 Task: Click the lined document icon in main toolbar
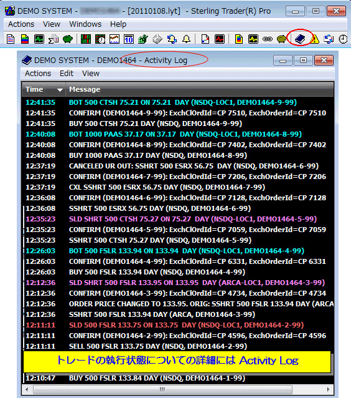pyautogui.click(x=11, y=39)
